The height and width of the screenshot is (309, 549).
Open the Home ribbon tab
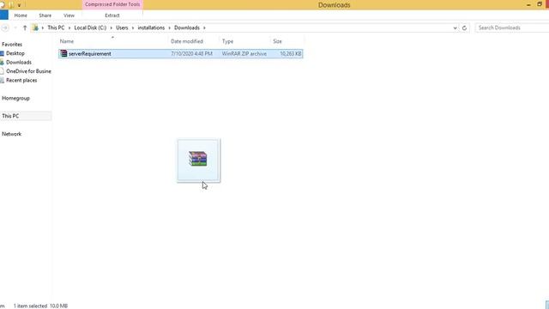click(21, 15)
